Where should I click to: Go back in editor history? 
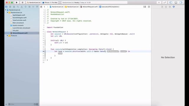pos(45,7)
